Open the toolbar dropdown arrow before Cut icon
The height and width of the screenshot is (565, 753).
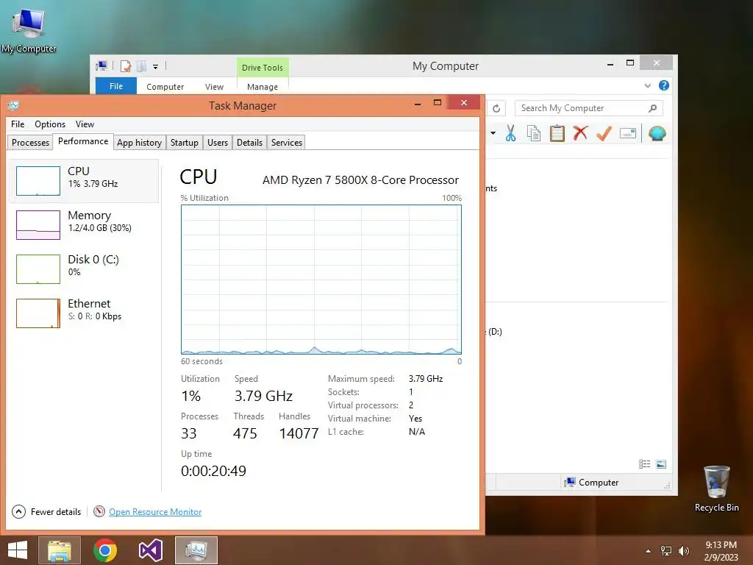(493, 133)
